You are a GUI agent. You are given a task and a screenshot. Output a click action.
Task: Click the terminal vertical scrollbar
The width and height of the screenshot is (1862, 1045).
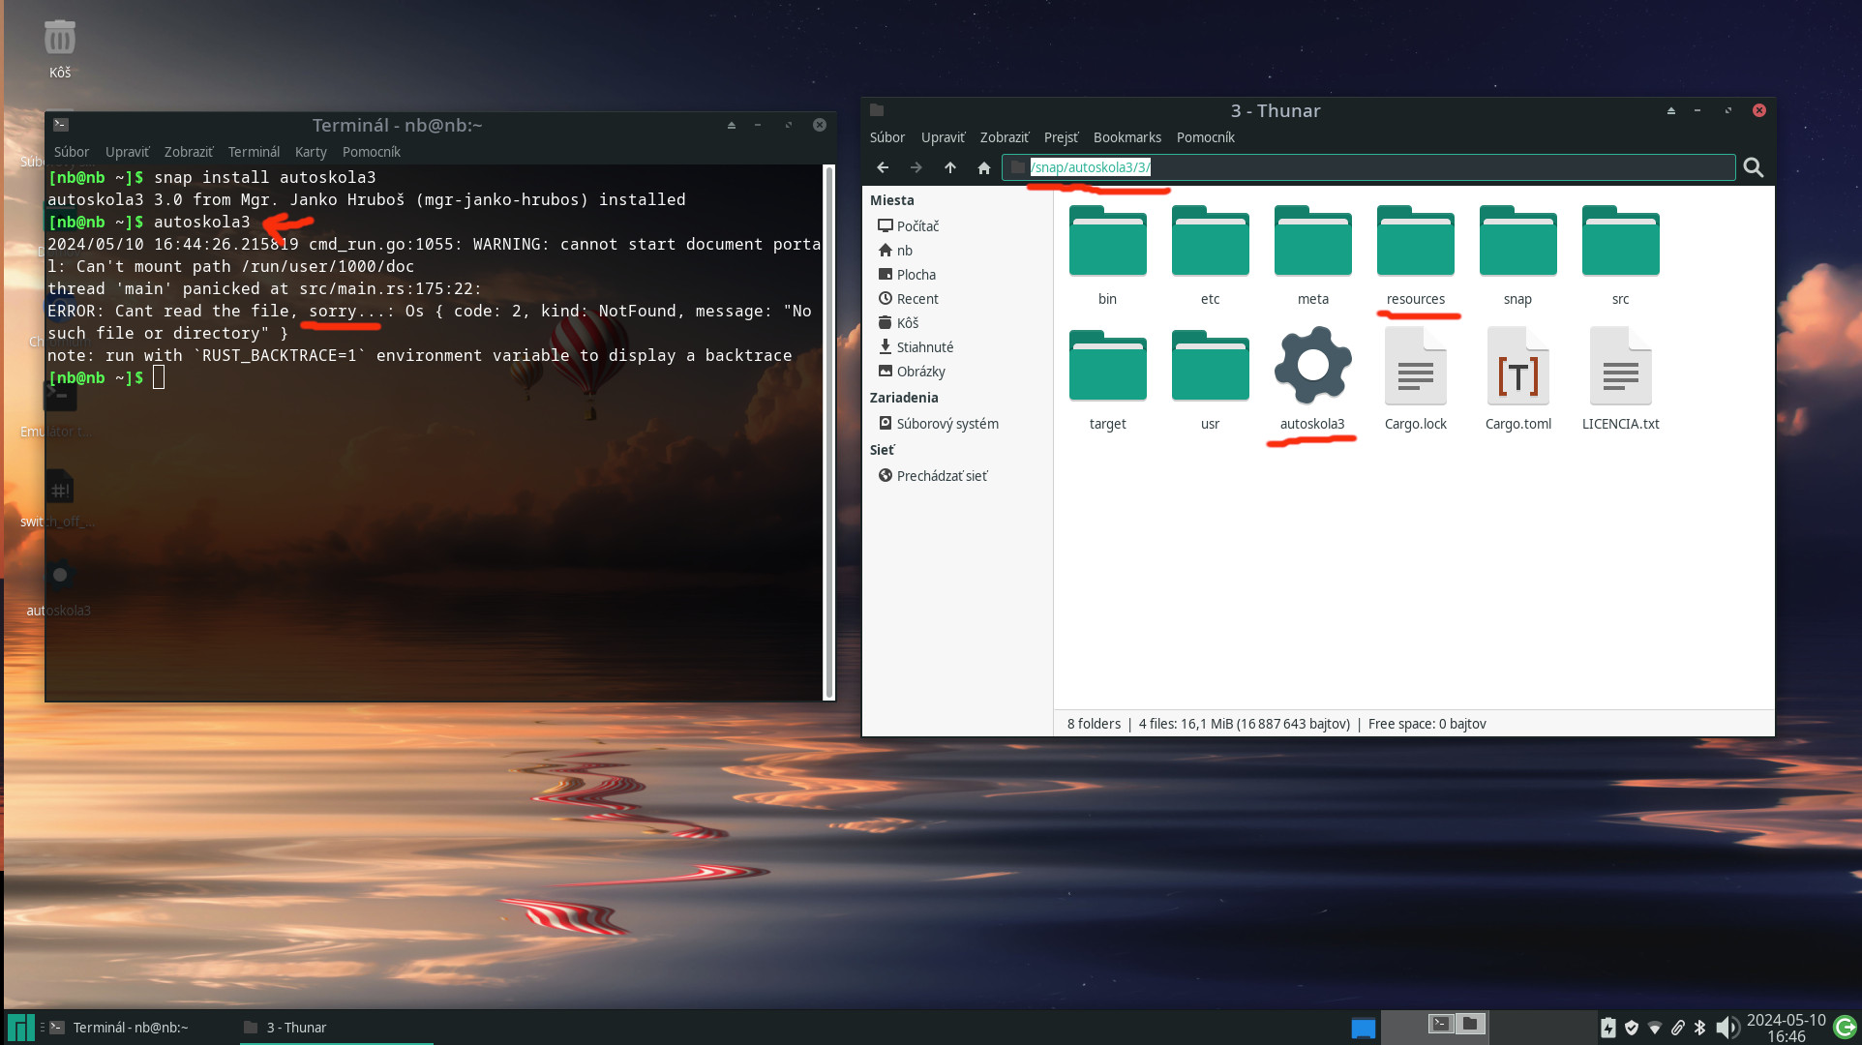(828, 431)
